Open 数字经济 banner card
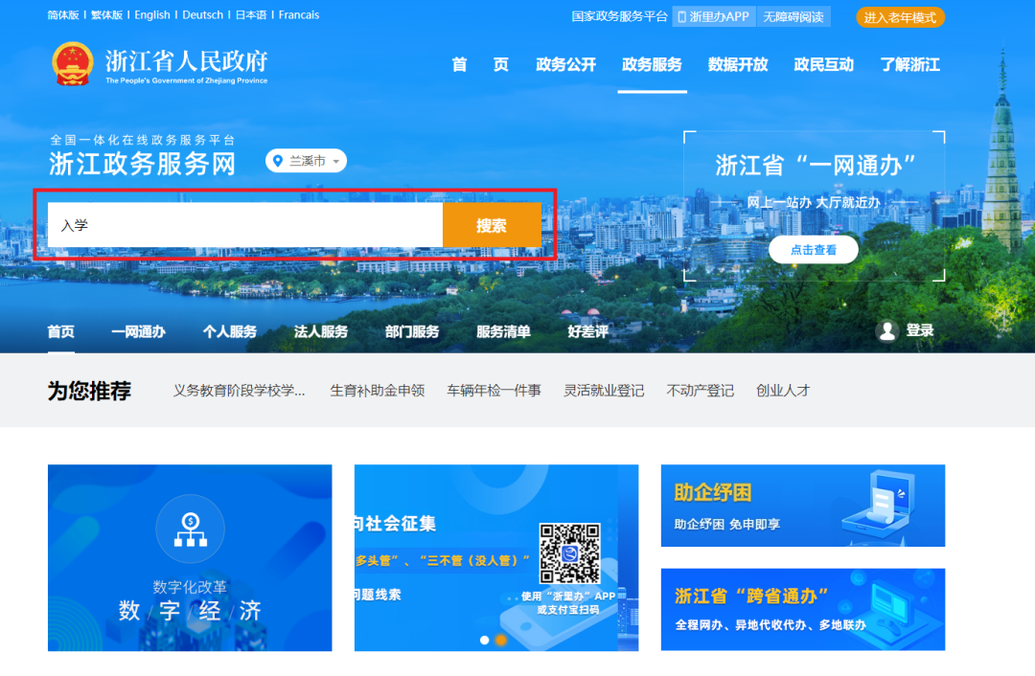Image resolution: width=1035 pixels, height=676 pixels. click(190, 558)
